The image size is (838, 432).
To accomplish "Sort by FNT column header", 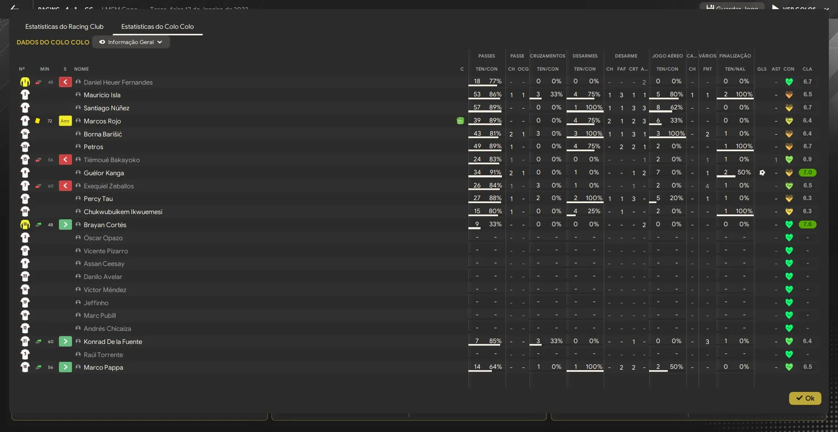I will pos(707,69).
